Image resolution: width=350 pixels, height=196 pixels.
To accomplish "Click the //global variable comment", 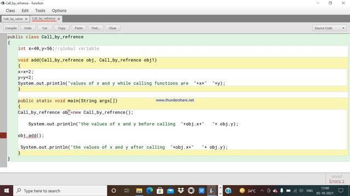I will 77,48.
